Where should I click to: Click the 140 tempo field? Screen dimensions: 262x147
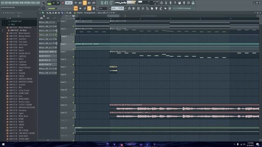[x=69, y=3]
